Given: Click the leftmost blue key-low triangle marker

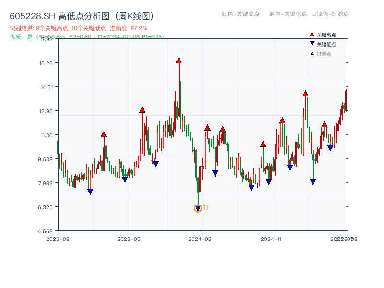Looking at the screenshot, I should click(x=90, y=191).
